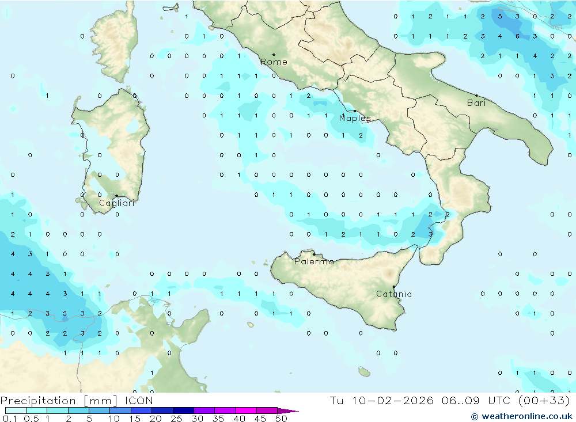Pick the 30–35 mm legend swatch
Screen dimensions: 576x422
(x=204, y=410)
